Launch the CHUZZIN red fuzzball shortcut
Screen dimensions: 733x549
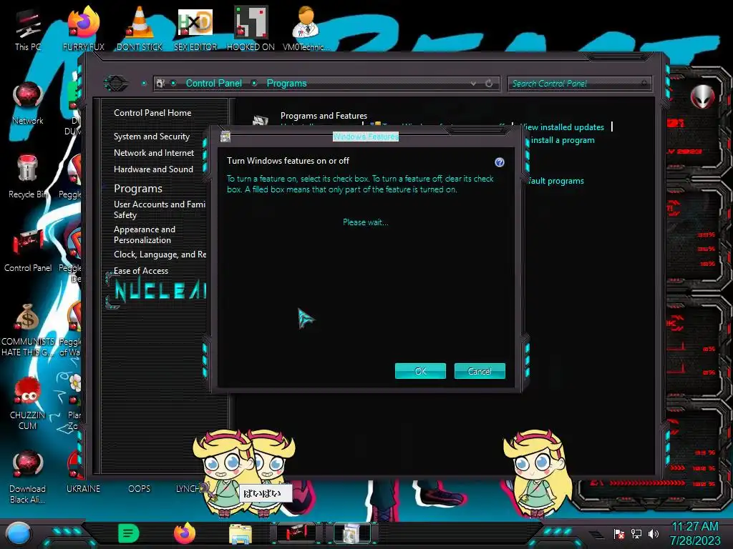click(x=28, y=403)
